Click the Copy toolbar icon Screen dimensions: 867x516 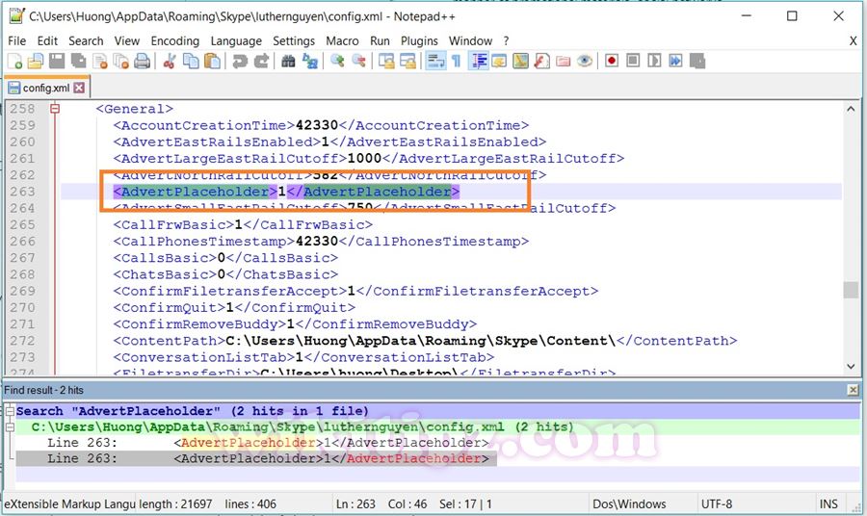pos(191,61)
